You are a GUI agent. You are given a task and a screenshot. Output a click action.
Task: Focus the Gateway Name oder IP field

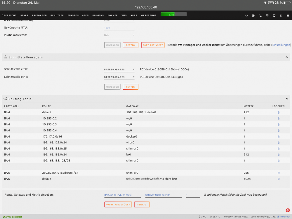(x=163, y=195)
